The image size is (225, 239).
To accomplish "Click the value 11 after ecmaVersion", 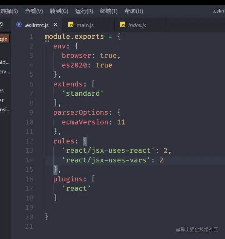I will coord(121,122).
